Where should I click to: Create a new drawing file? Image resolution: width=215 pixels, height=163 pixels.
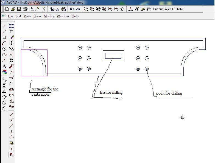[7, 9]
